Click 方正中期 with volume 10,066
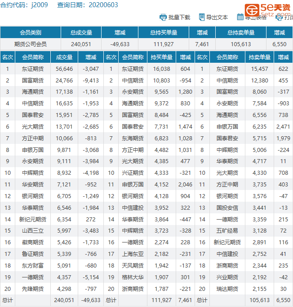The height and width of the screenshot is (307, 293). [33, 138]
